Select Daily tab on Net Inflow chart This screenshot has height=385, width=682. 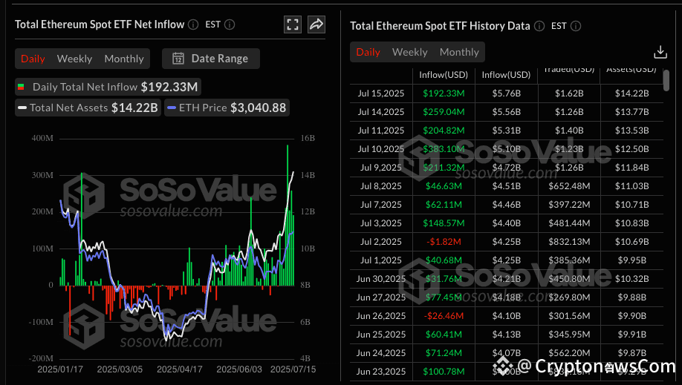33,59
